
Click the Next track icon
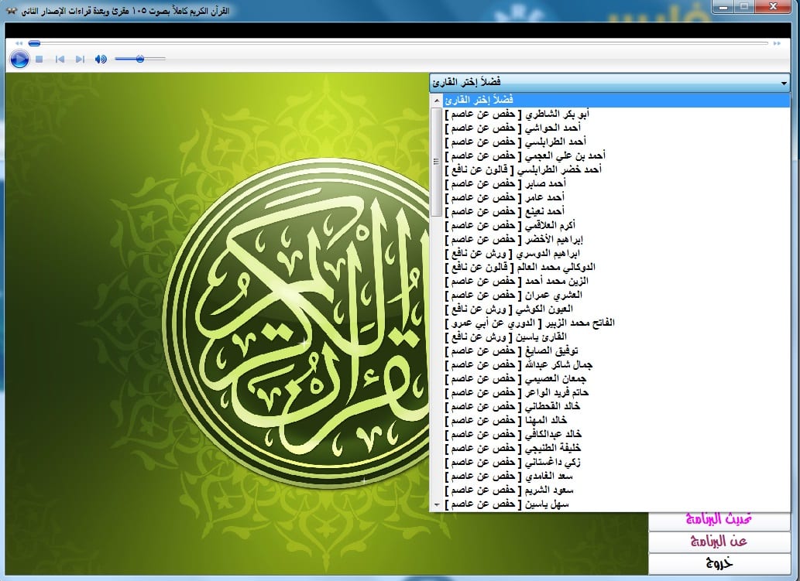(x=80, y=59)
